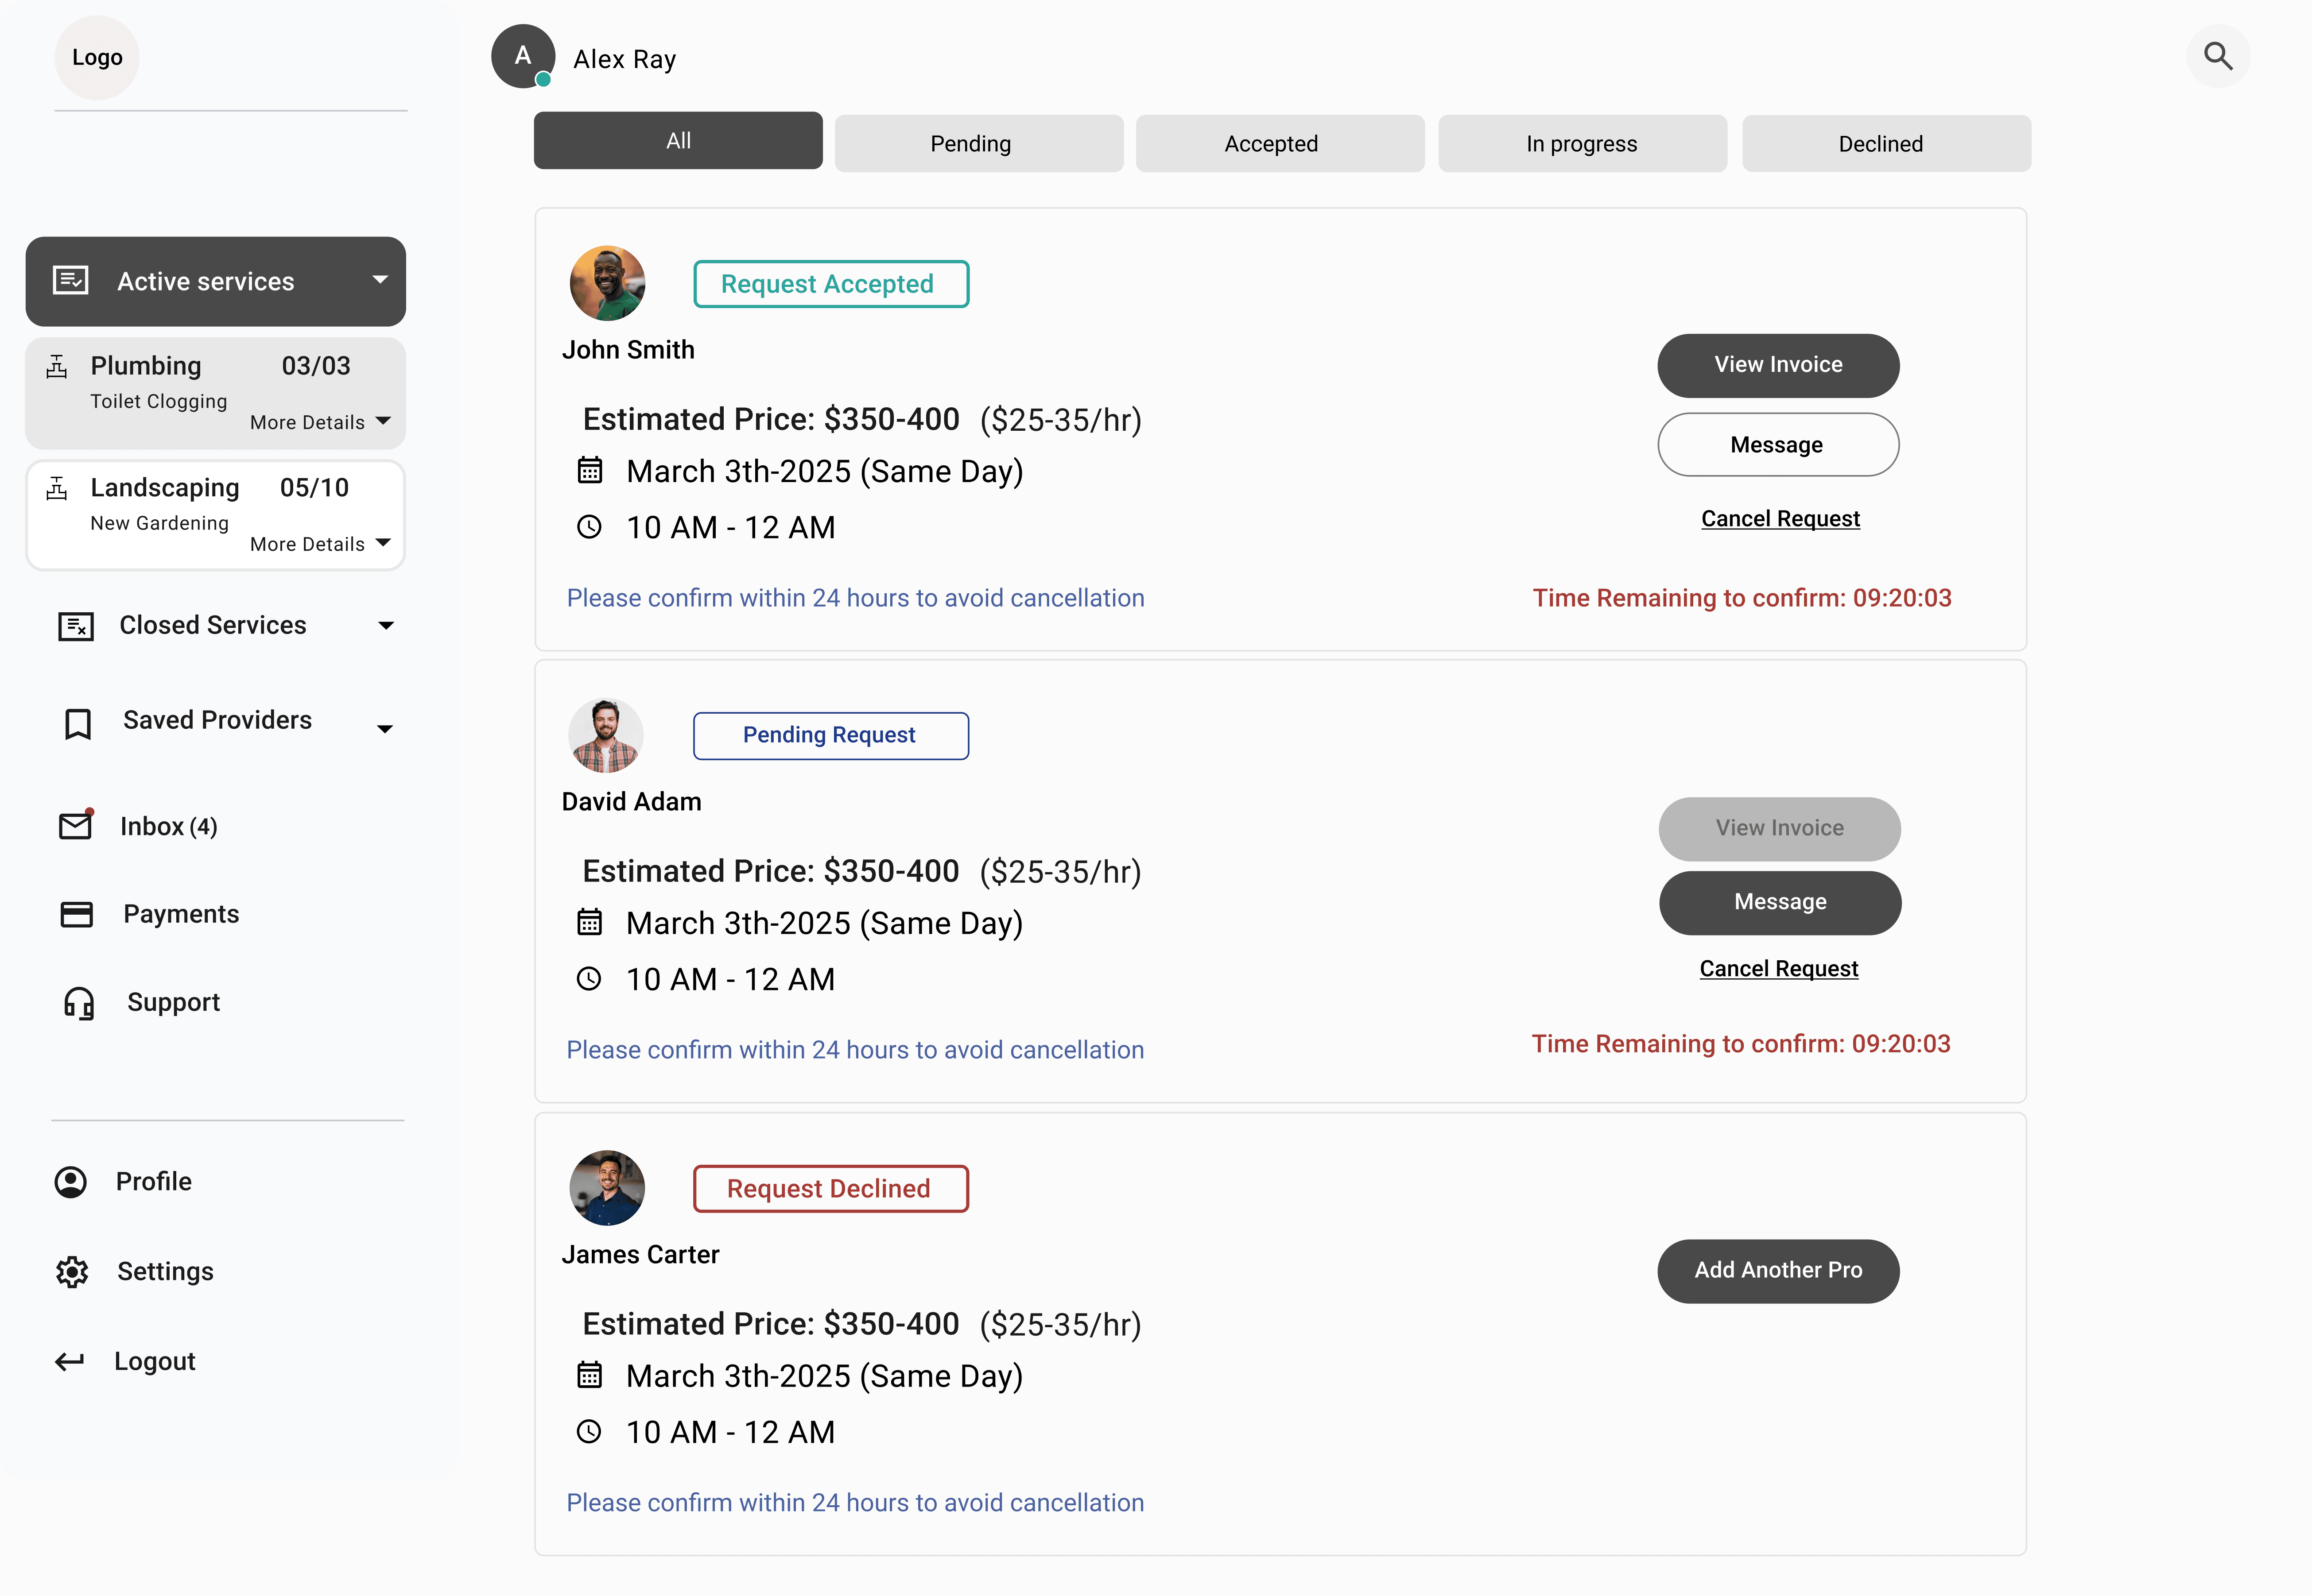Click the Support headset icon
This screenshot has width=2312, height=1596.
click(x=79, y=1003)
